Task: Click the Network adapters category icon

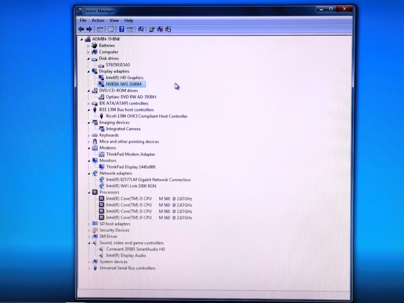Action: coord(95,173)
